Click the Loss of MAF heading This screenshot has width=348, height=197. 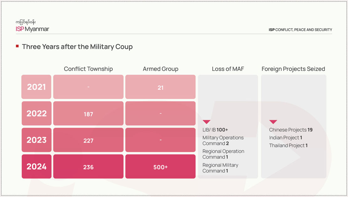(x=228, y=69)
